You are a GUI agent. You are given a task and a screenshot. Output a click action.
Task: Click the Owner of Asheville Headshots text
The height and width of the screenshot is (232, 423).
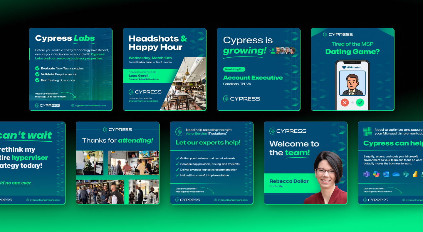(144, 79)
